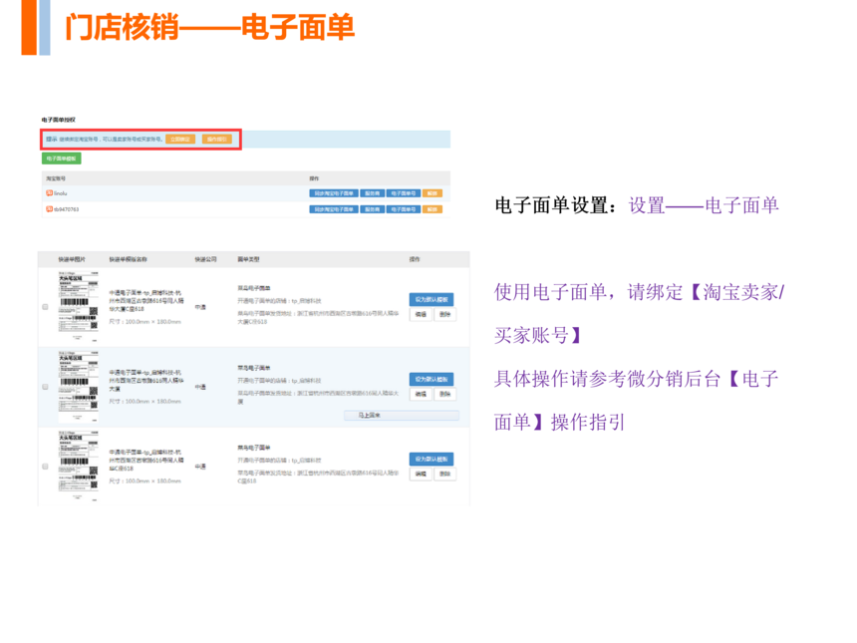This screenshot has height=643, width=857.
Task: Click the 马上回单 bar
Action: coord(401,415)
